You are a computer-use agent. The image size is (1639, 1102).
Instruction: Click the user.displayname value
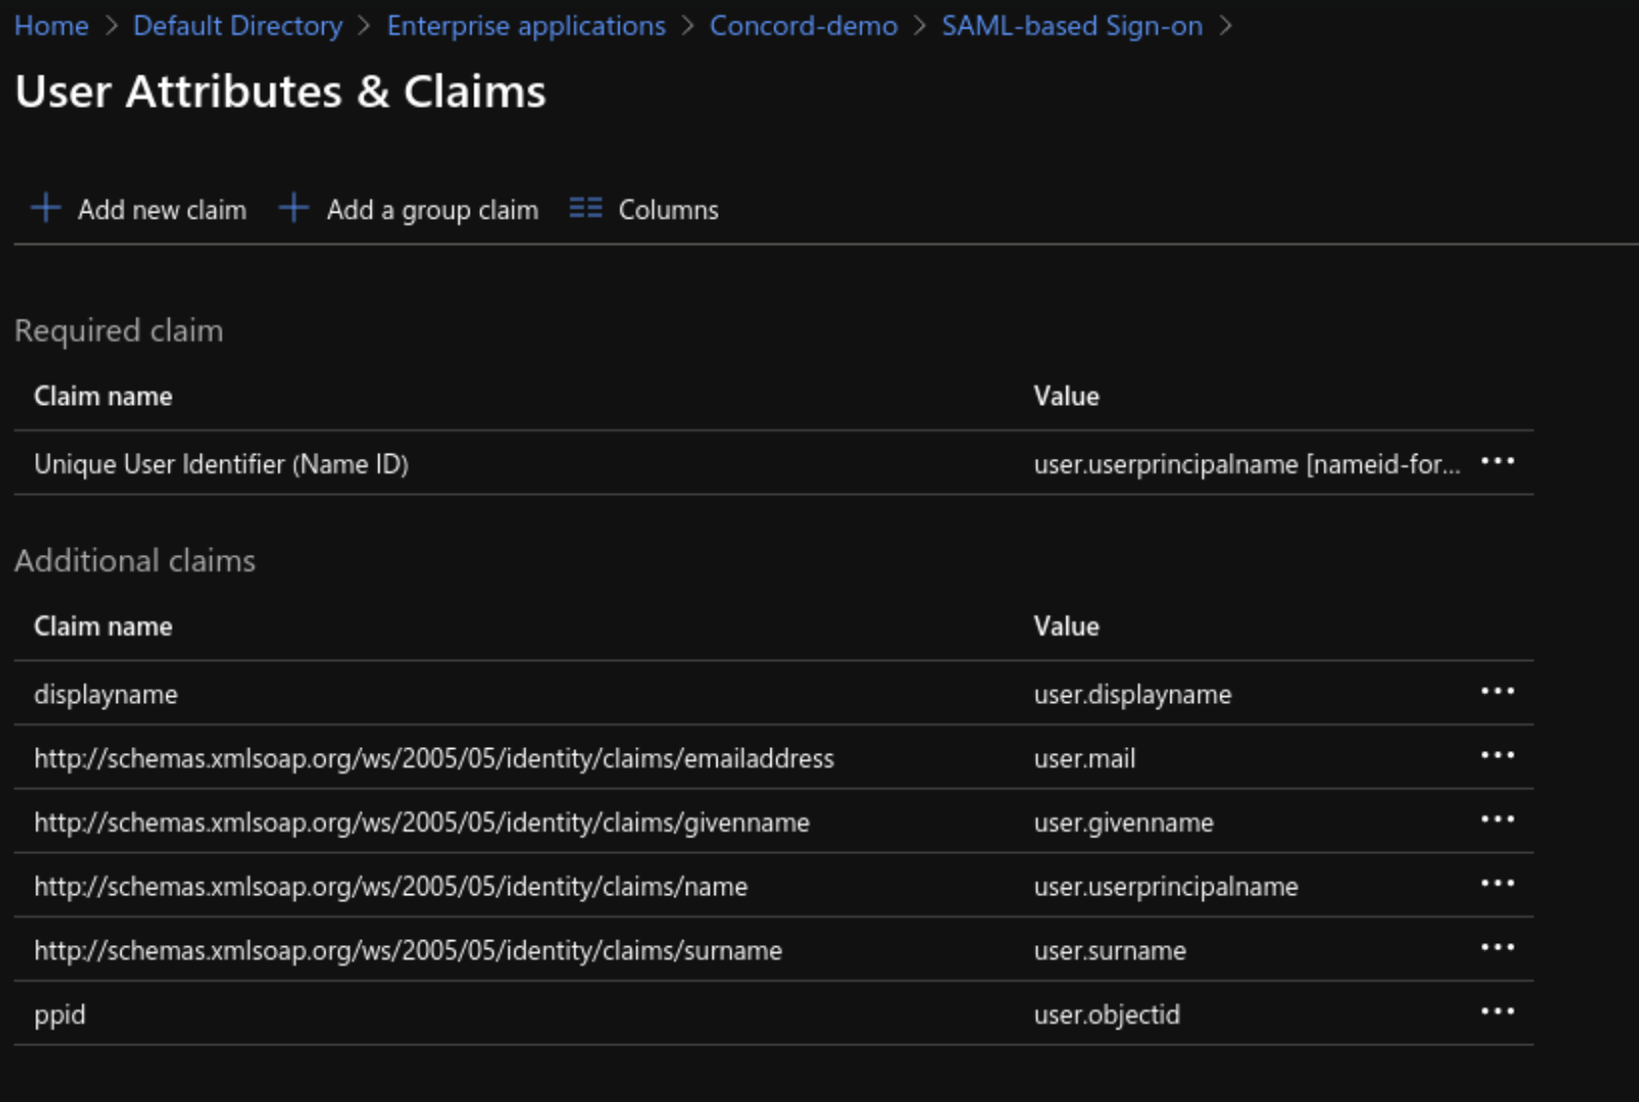[x=1132, y=694]
